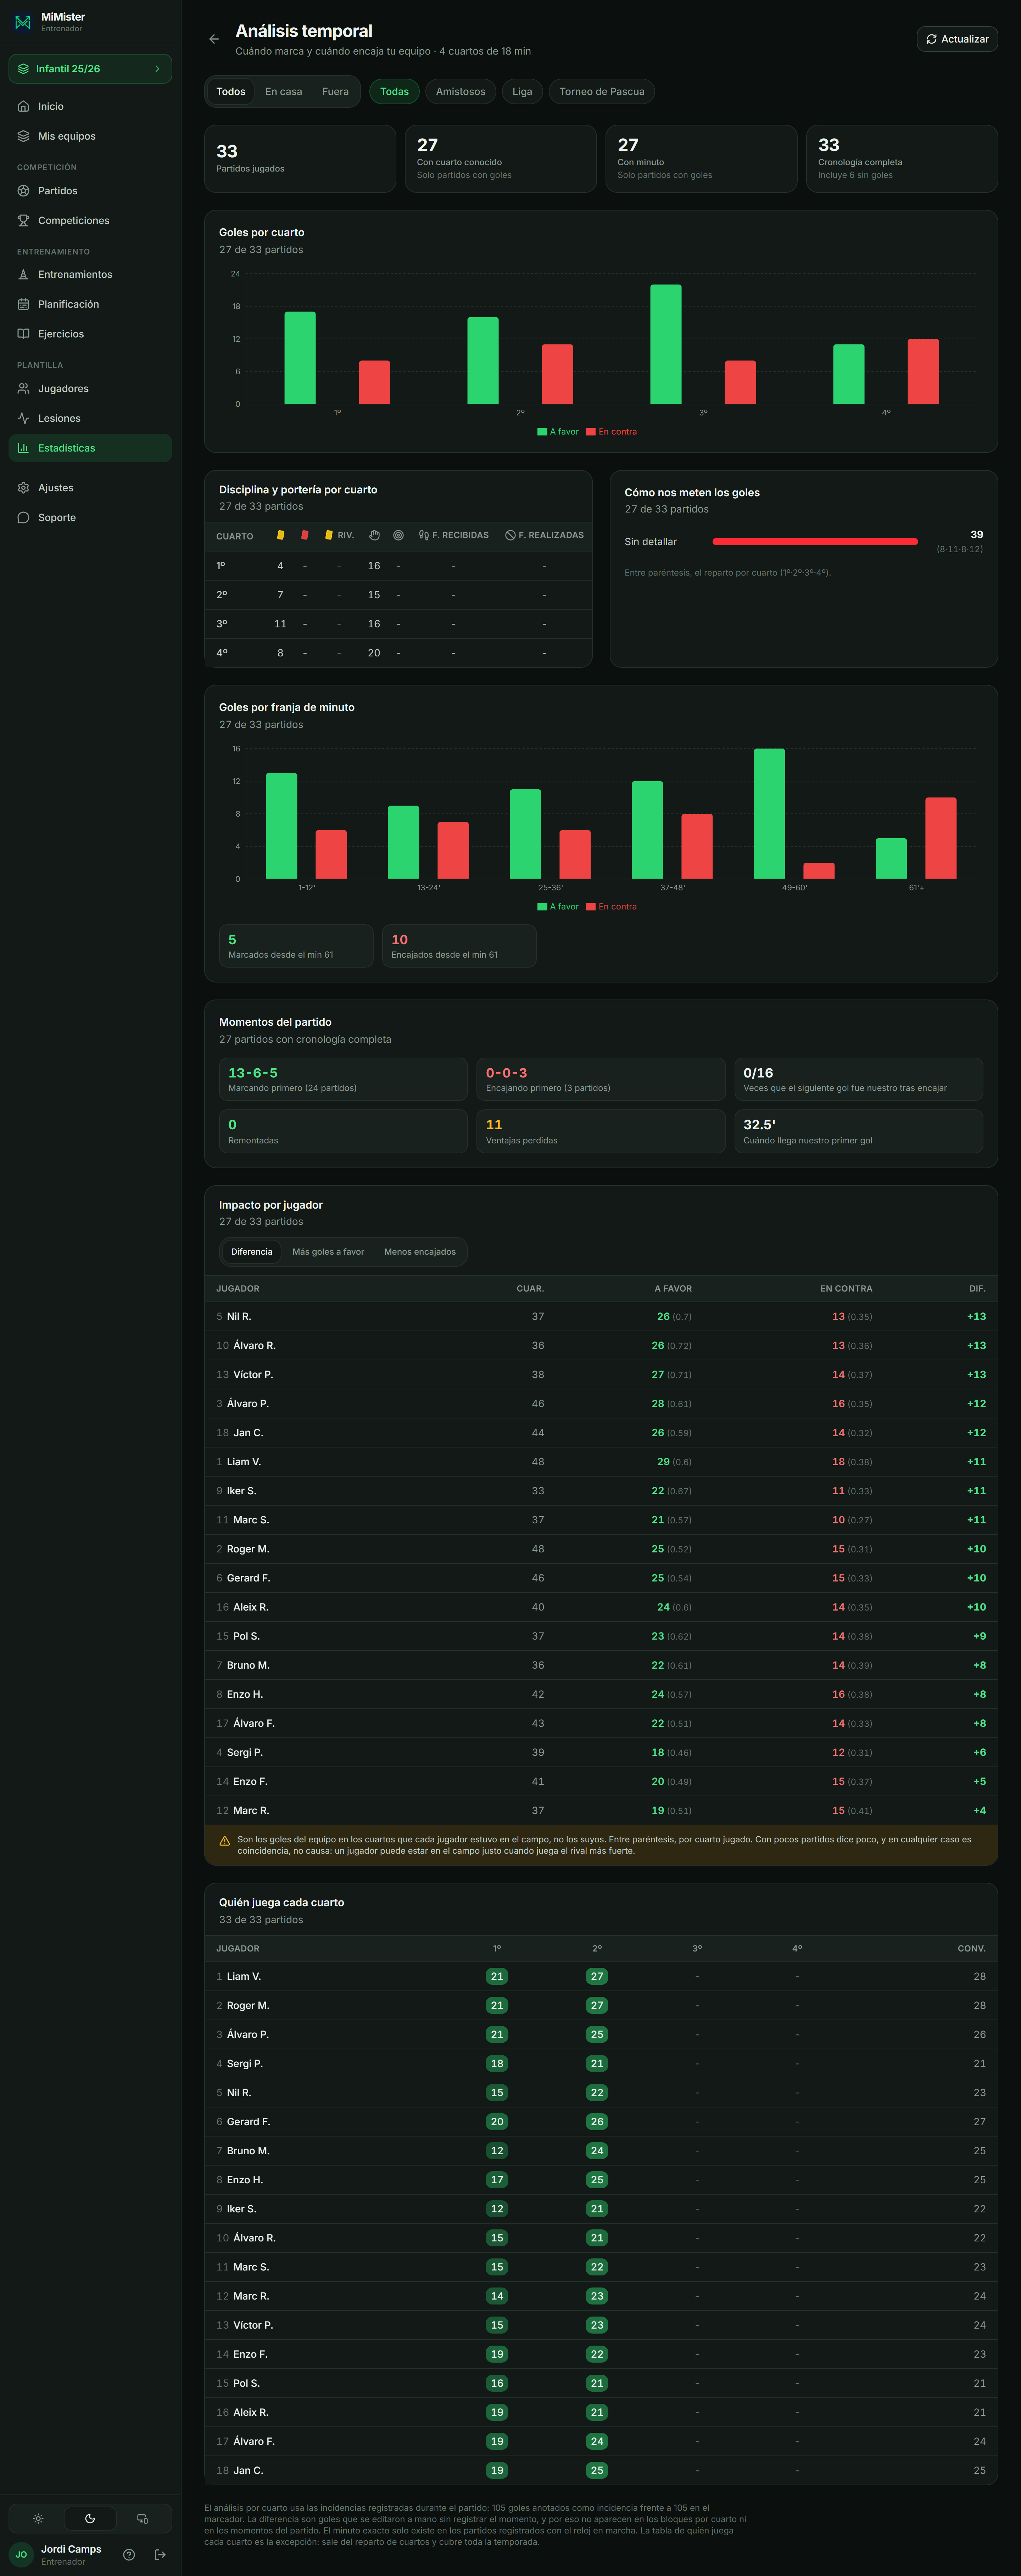1021x2576 pixels.
Task: Filter by Torneo de Pascua chip
Action: pyautogui.click(x=602, y=92)
